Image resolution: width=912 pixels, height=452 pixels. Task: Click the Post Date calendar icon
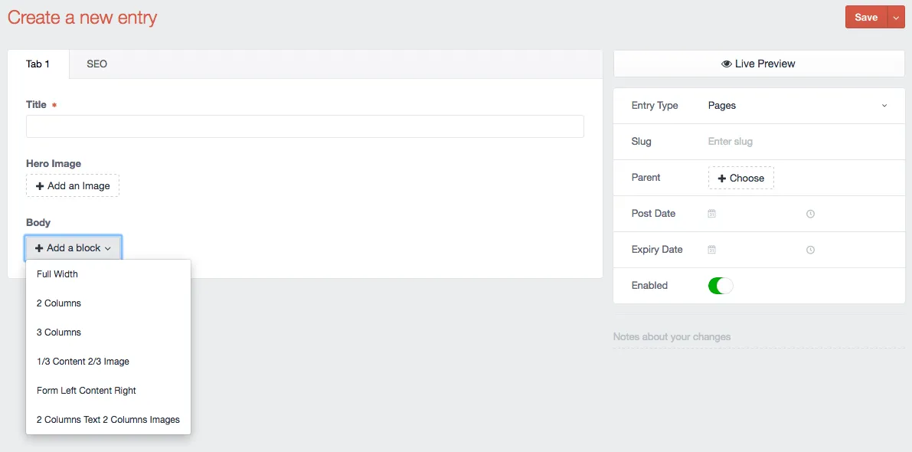tap(711, 214)
